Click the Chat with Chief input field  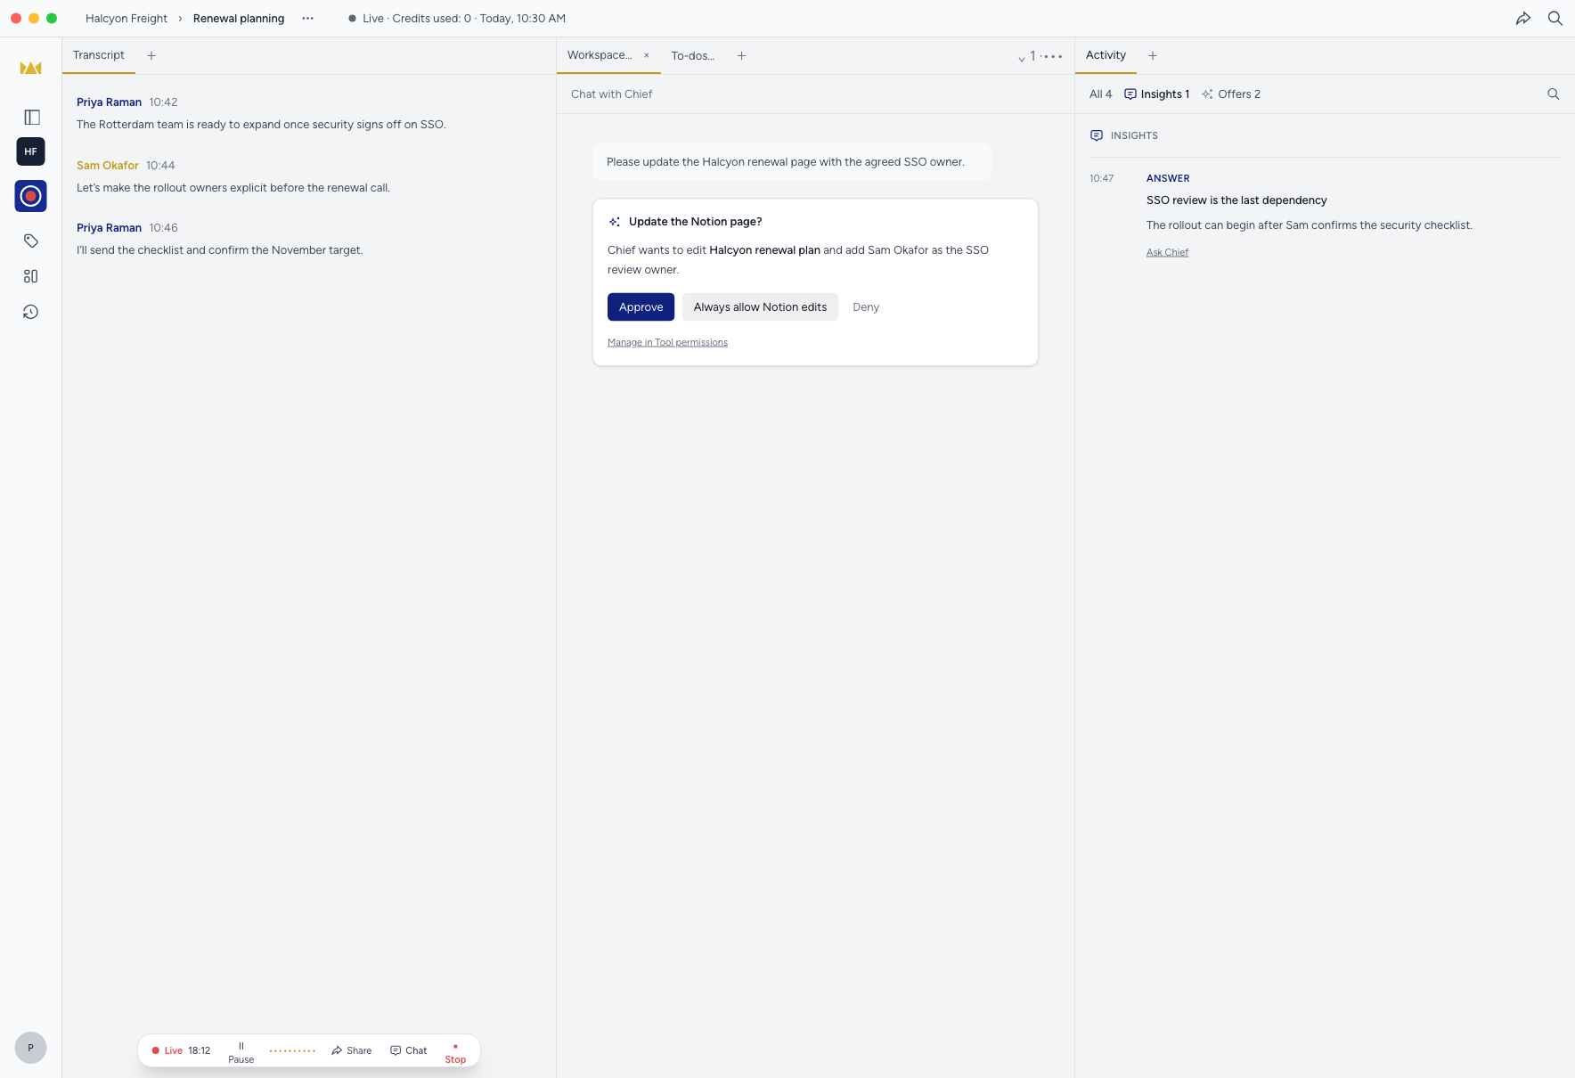815,94
